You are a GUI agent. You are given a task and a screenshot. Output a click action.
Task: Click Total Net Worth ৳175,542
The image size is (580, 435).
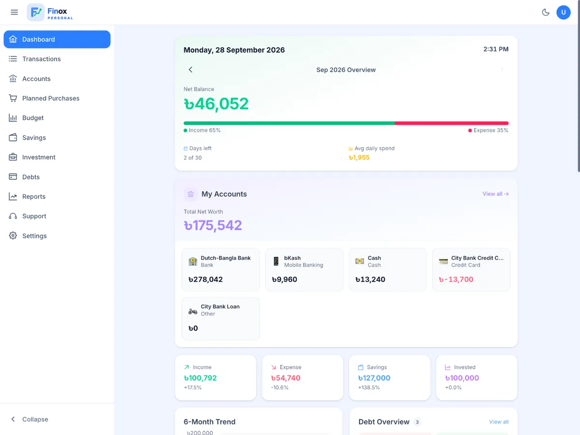pyautogui.click(x=213, y=225)
